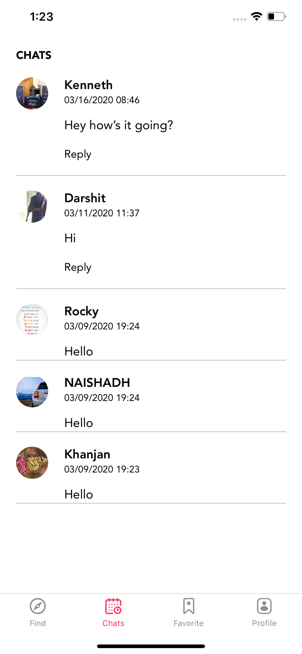Reply to Darshit's Hi message

pos(78,267)
